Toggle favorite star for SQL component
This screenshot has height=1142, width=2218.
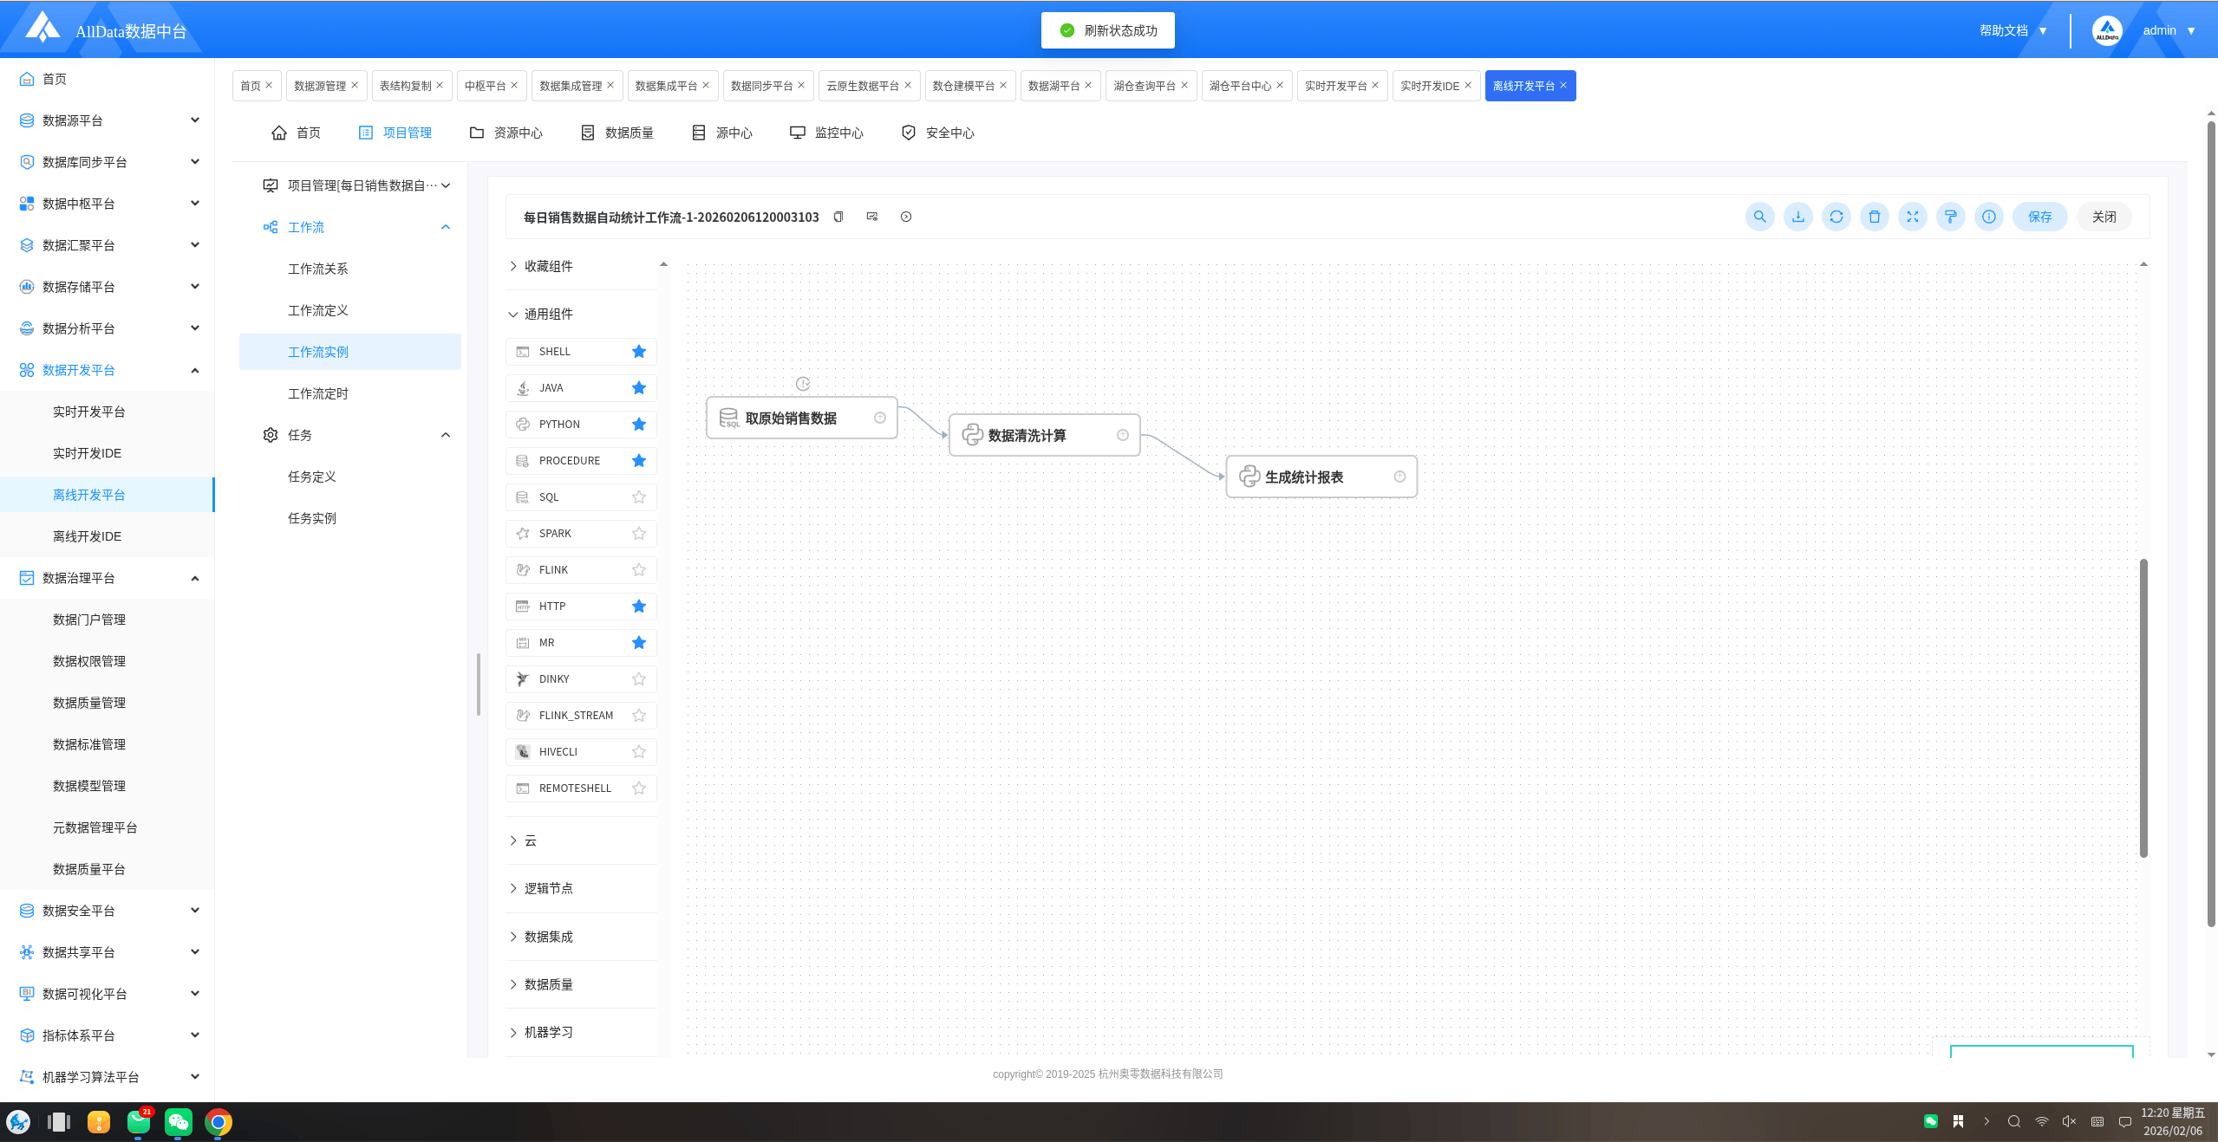pos(639,497)
